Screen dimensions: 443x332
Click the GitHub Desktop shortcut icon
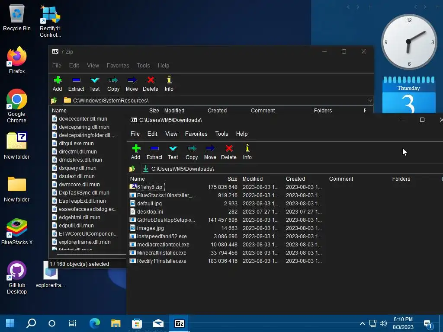point(17,278)
